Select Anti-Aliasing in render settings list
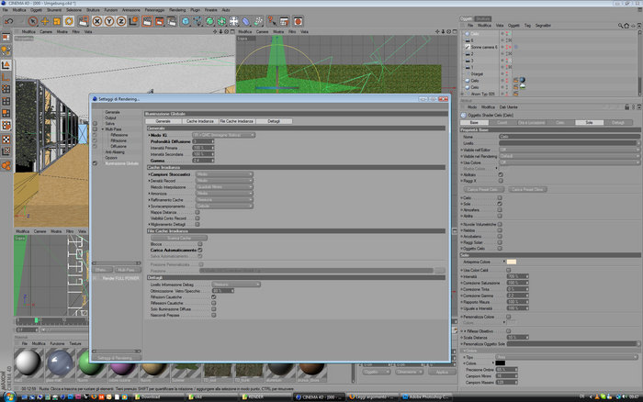The height and width of the screenshot is (402, 643). tap(115, 152)
